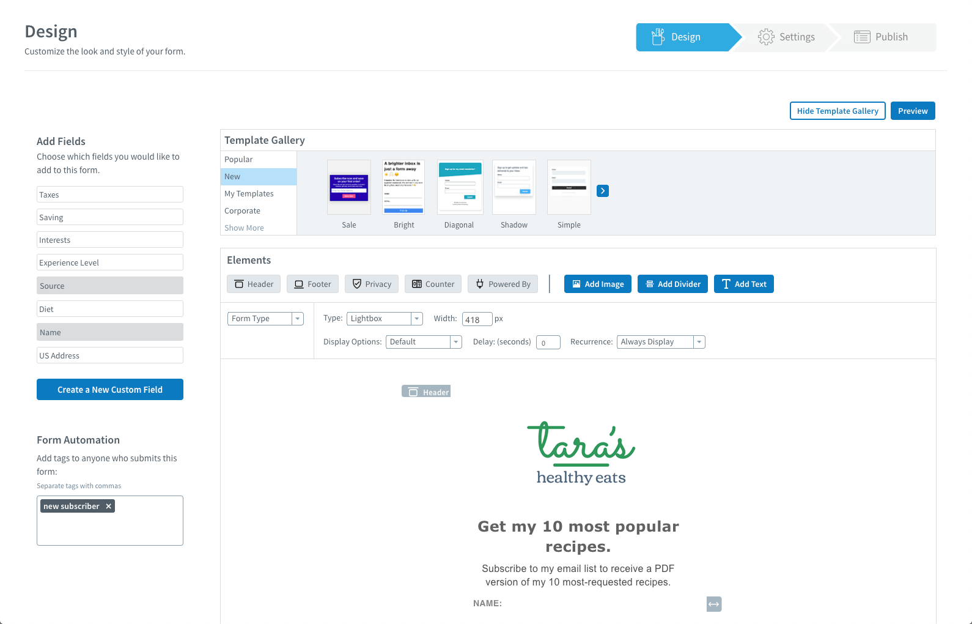Add the Taxes field to form
Image resolution: width=972 pixels, height=624 pixels.
point(110,195)
